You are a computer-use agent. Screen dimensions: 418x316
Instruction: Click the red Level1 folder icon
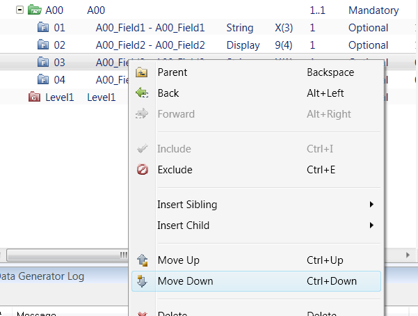[x=34, y=97]
